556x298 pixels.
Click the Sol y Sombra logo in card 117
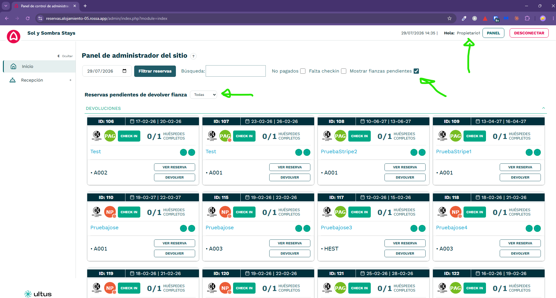[x=327, y=212]
